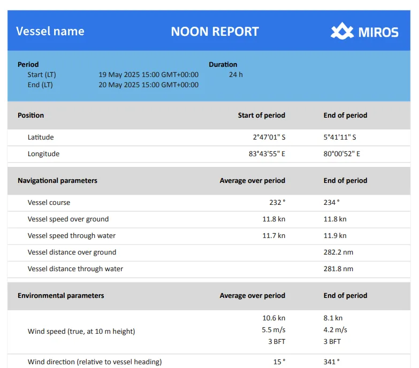
Task: Click End of period header in Position section
Action: [x=345, y=115]
